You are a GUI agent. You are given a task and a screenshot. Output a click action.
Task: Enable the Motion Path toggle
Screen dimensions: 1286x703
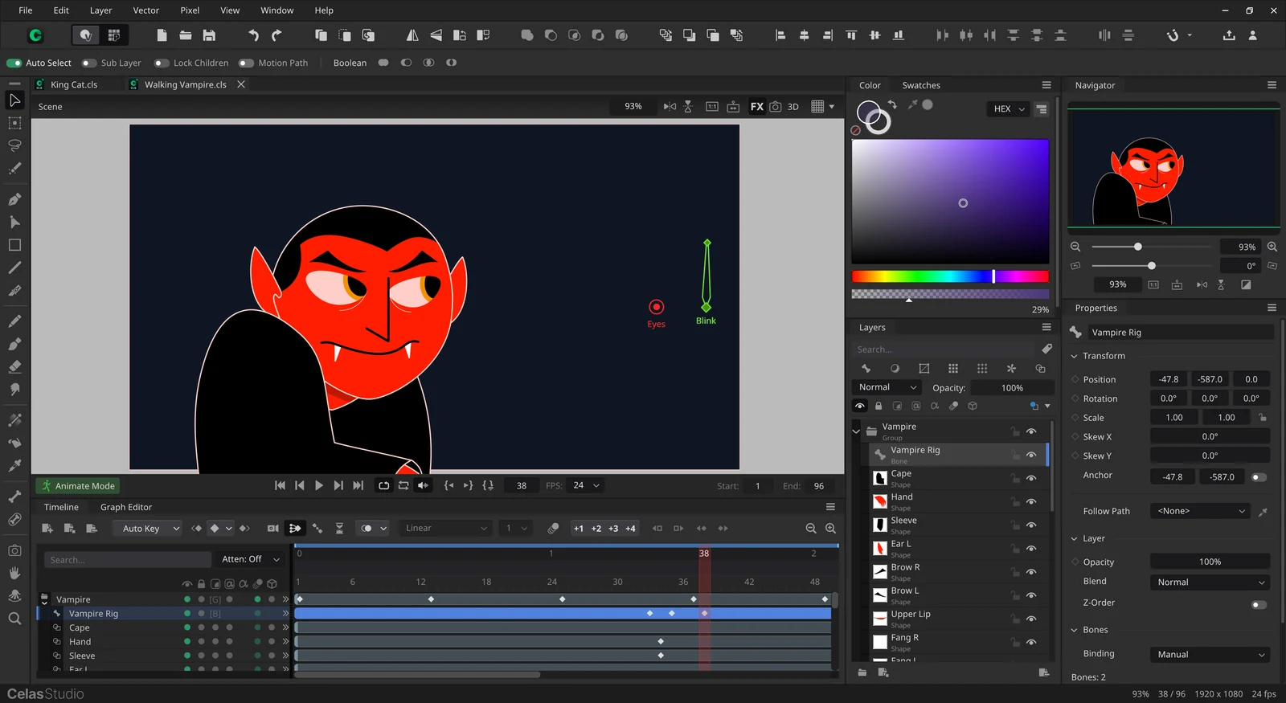pyautogui.click(x=246, y=63)
